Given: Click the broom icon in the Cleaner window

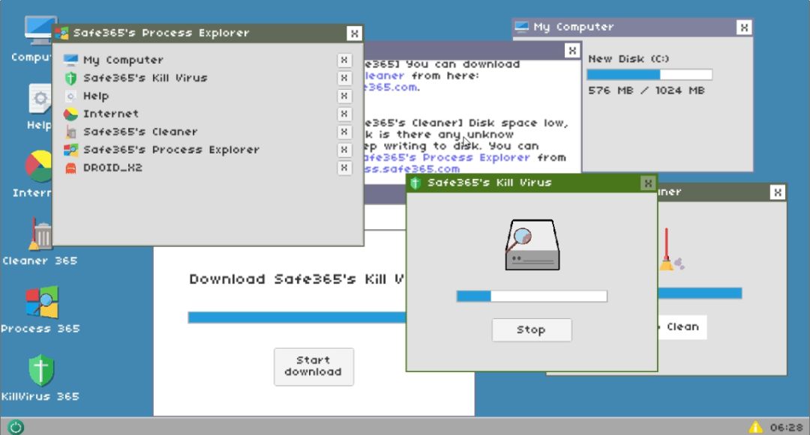Looking at the screenshot, I should 667,250.
